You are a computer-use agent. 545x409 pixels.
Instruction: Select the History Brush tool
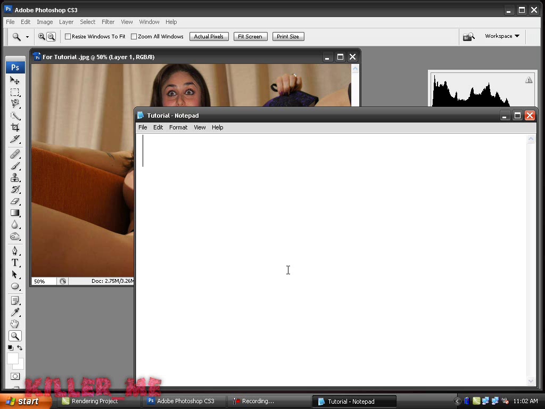click(x=14, y=189)
